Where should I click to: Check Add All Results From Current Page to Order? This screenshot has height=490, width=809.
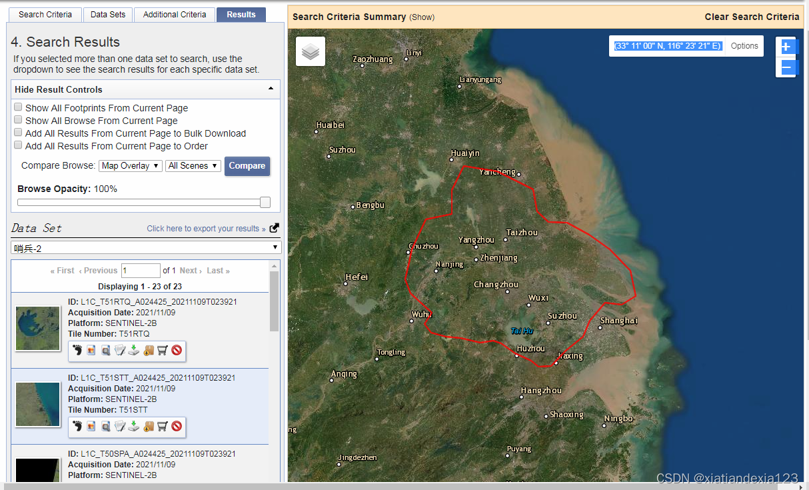(19, 145)
